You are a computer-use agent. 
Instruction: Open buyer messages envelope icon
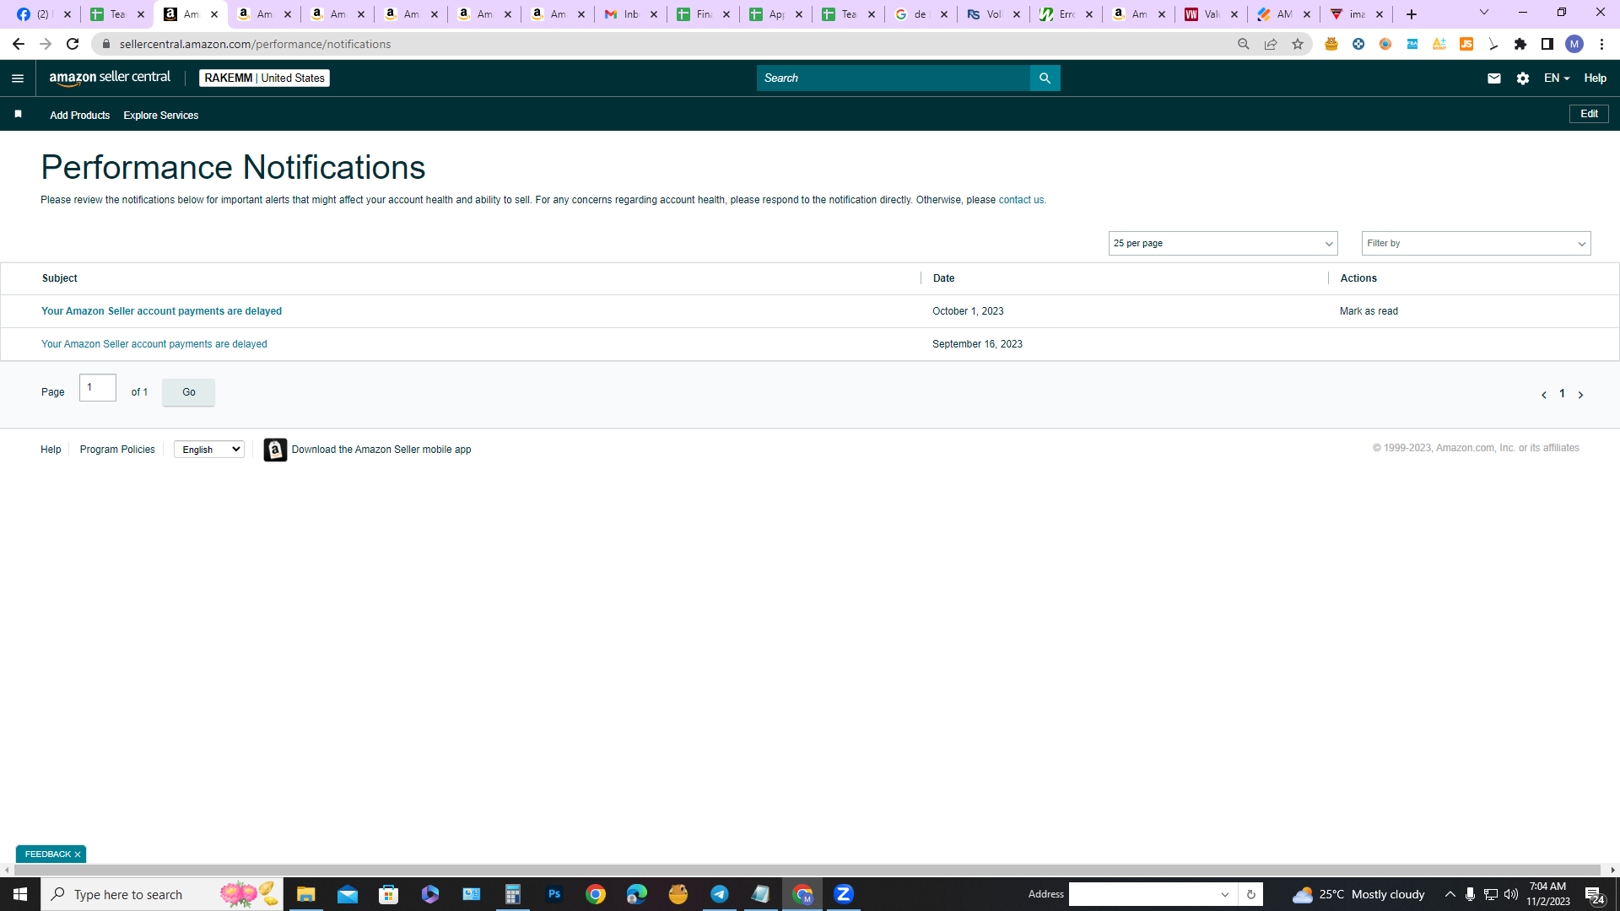click(x=1494, y=78)
